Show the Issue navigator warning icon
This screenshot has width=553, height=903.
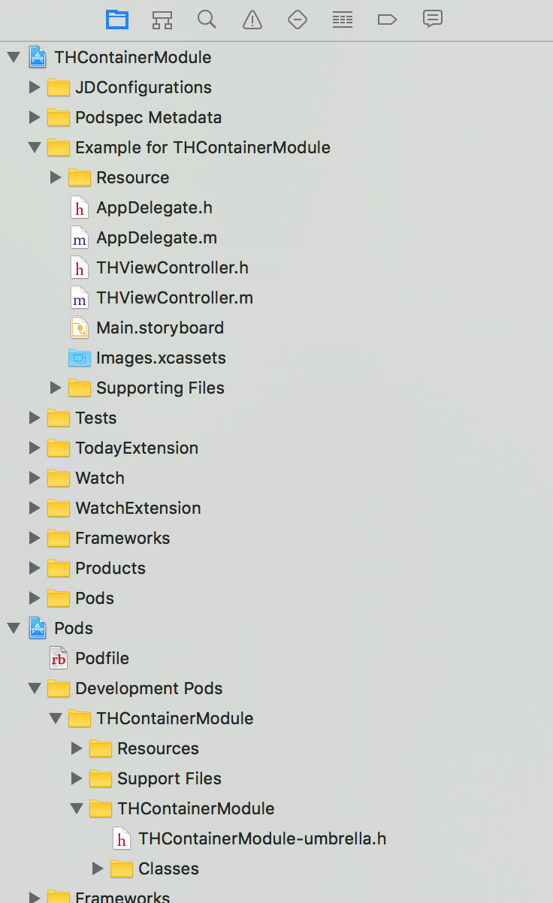coord(252,20)
